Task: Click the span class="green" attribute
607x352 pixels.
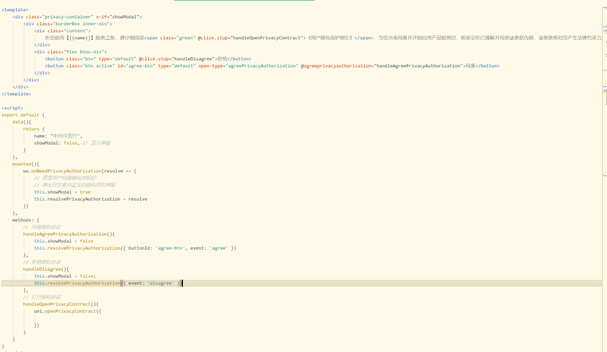Action: 178,38
